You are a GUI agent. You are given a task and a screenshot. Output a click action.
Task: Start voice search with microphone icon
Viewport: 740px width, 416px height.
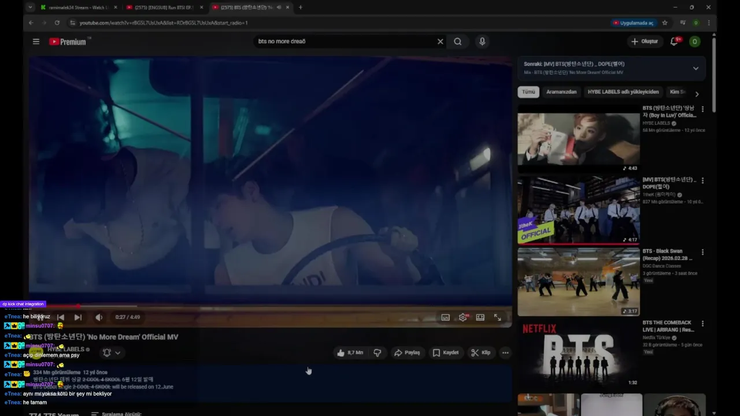pyautogui.click(x=482, y=42)
